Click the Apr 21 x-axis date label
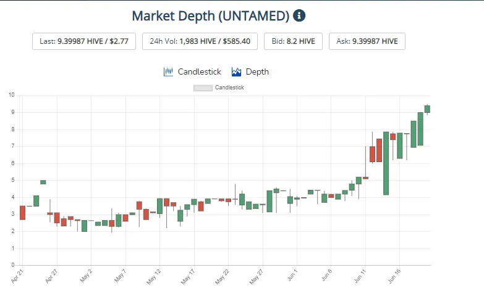 [17, 276]
